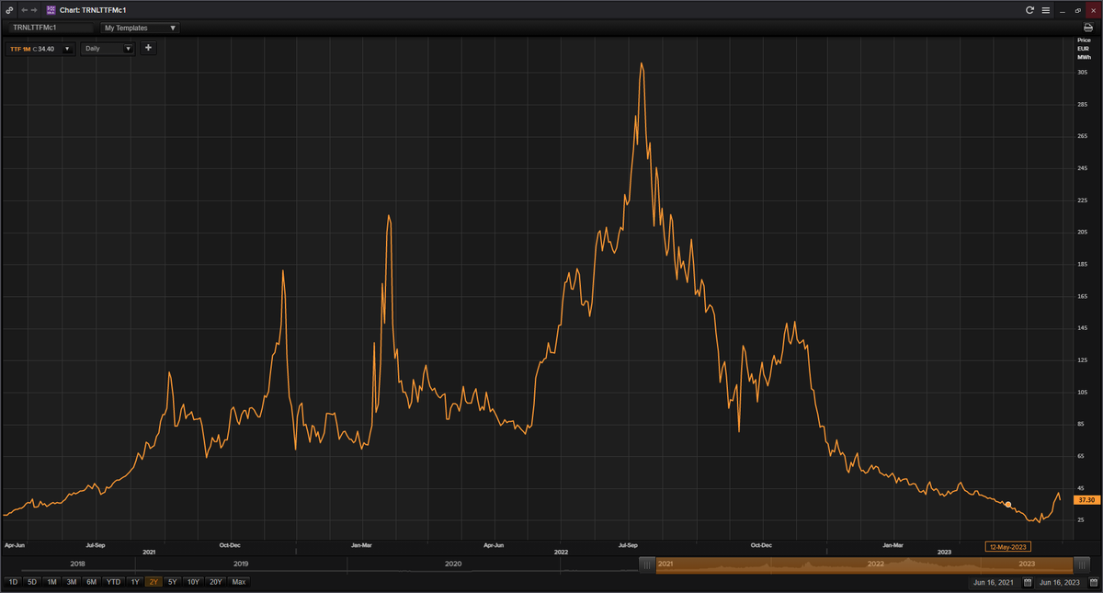This screenshot has width=1103, height=593.
Task: Refresh the chart with the reload icon
Action: 1030,9
